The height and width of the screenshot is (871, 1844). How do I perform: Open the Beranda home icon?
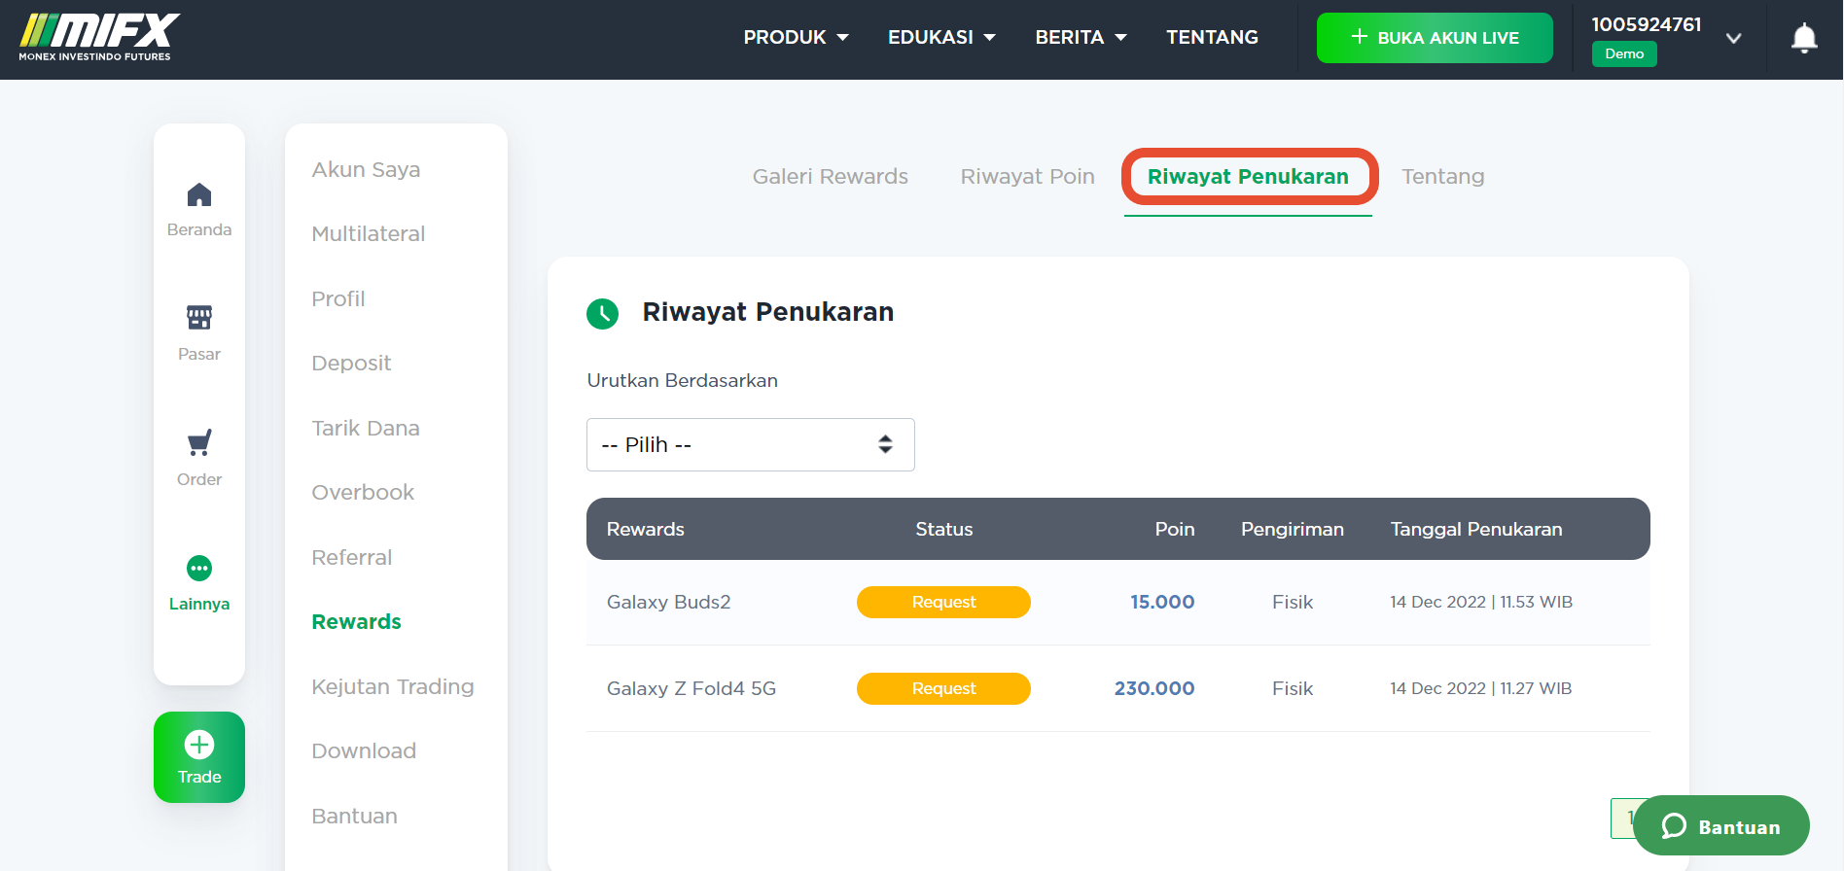coord(199,195)
